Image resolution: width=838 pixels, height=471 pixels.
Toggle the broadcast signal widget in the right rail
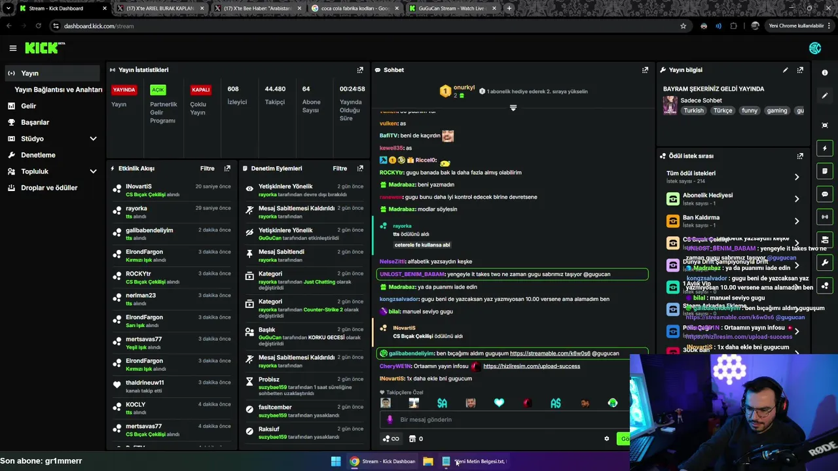pos(825,217)
